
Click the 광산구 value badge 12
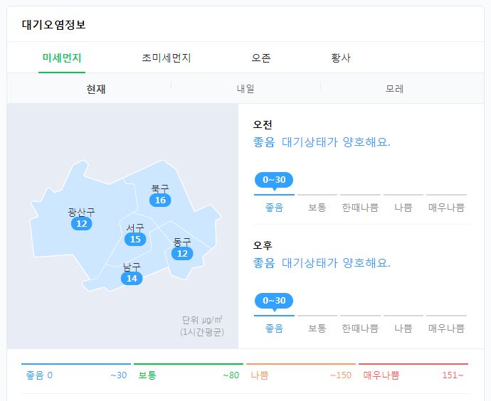point(82,224)
